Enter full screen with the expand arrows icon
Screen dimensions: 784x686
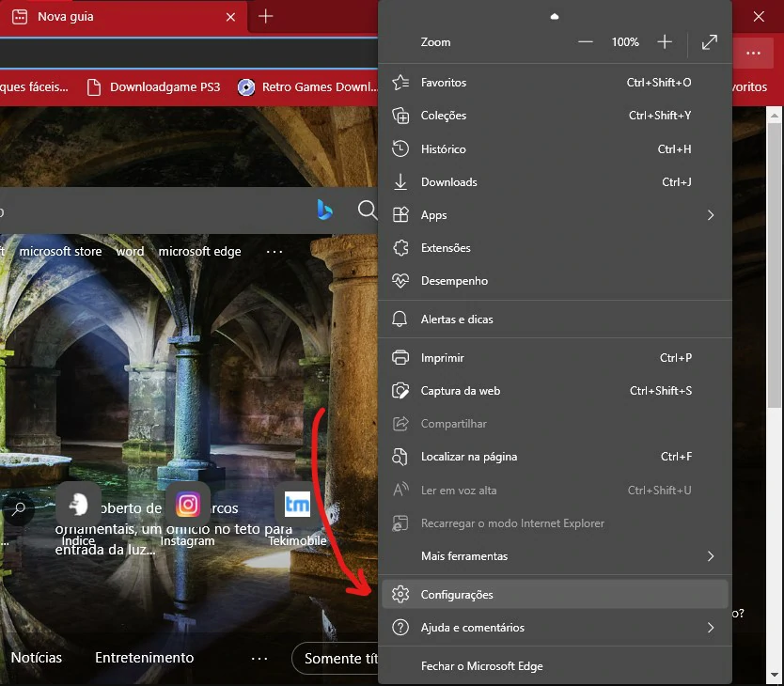(x=710, y=42)
